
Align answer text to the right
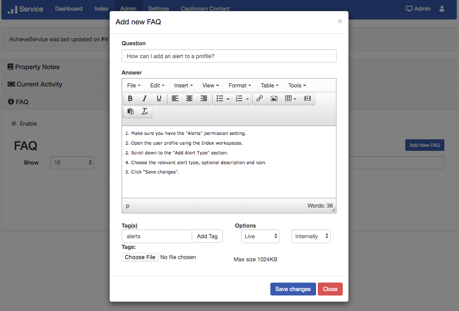point(204,98)
